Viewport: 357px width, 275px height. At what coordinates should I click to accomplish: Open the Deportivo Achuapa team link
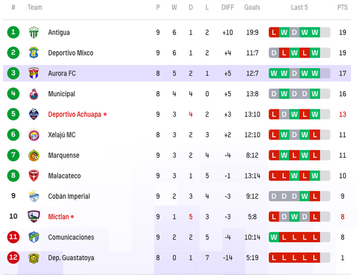coord(75,114)
